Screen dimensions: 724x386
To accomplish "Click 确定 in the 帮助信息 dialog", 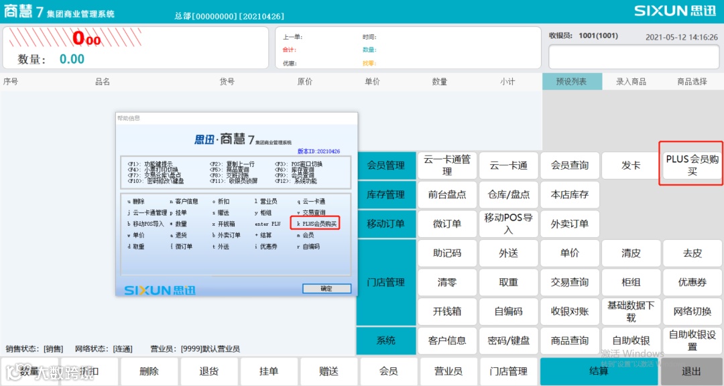I will click(326, 289).
